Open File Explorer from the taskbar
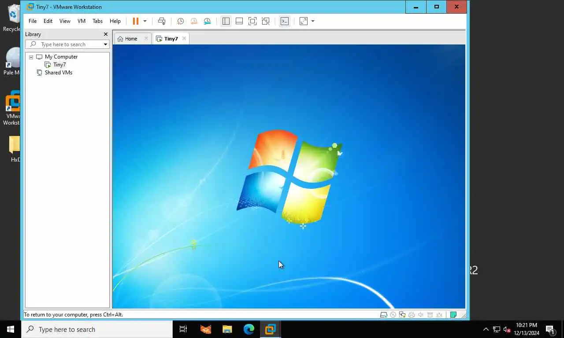The height and width of the screenshot is (338, 564). tap(227, 329)
